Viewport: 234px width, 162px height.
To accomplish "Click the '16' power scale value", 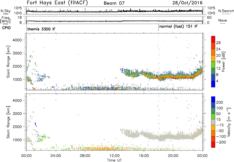I will [218, 62].
